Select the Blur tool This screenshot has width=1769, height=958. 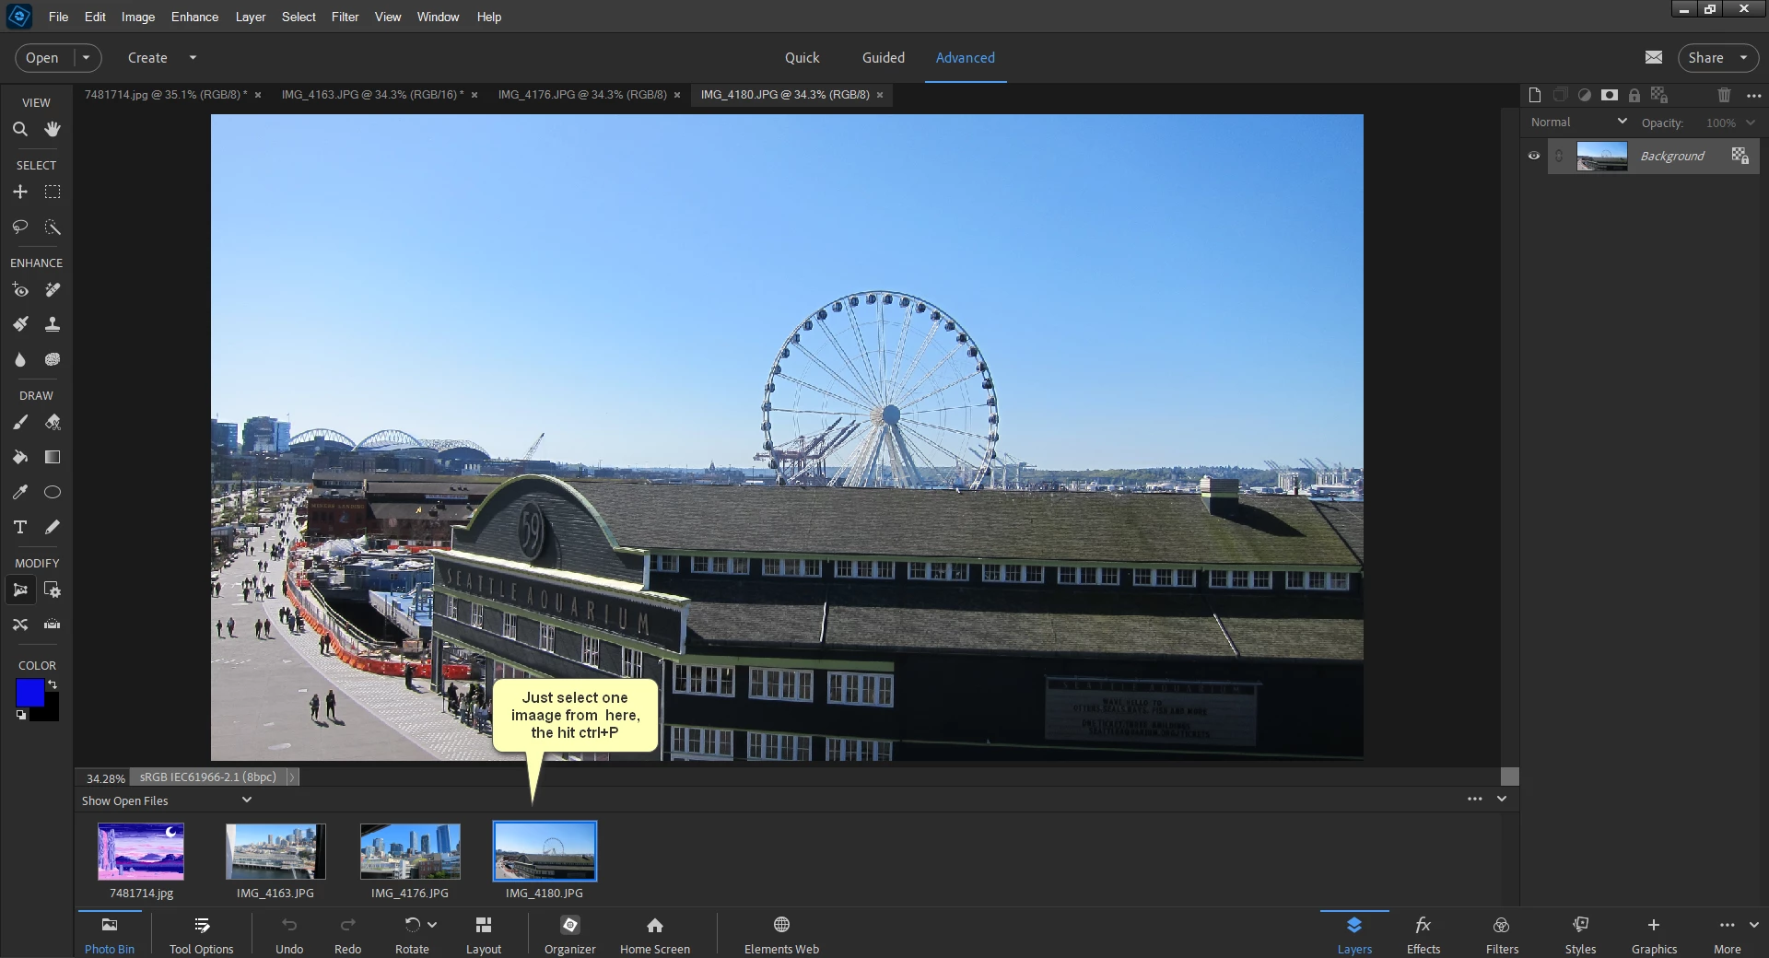coord(19,359)
